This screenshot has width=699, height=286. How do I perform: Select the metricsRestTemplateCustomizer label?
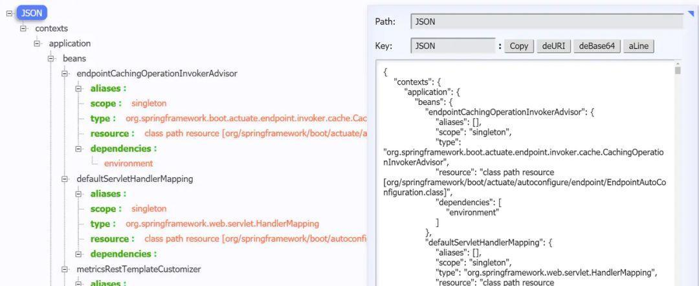click(x=139, y=269)
